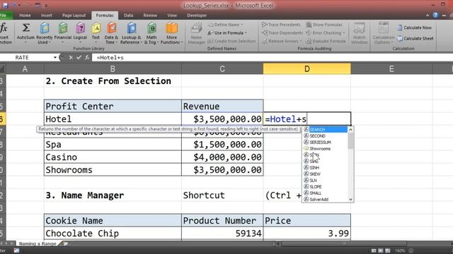Screen dimensions: 453x254
Task: Confirm formula with the check mark
Action: [79, 58]
